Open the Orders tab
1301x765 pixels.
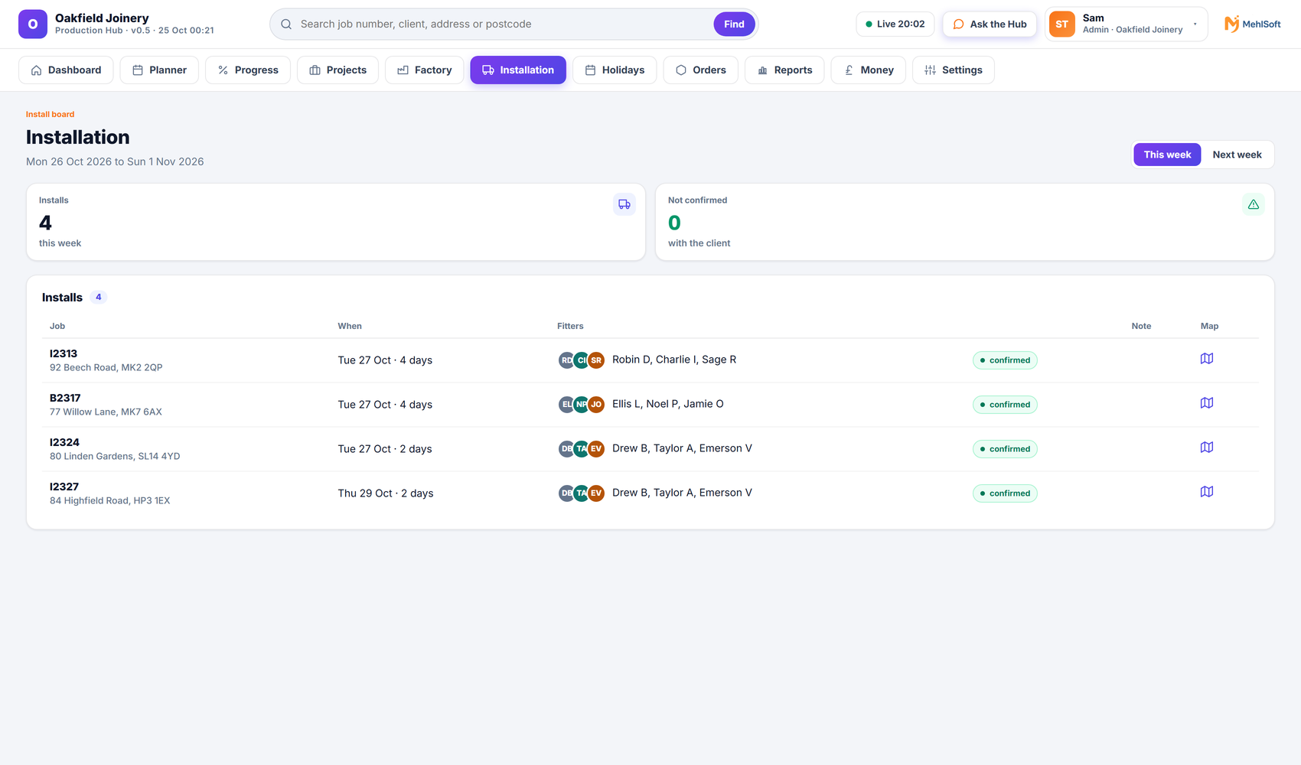(700, 70)
